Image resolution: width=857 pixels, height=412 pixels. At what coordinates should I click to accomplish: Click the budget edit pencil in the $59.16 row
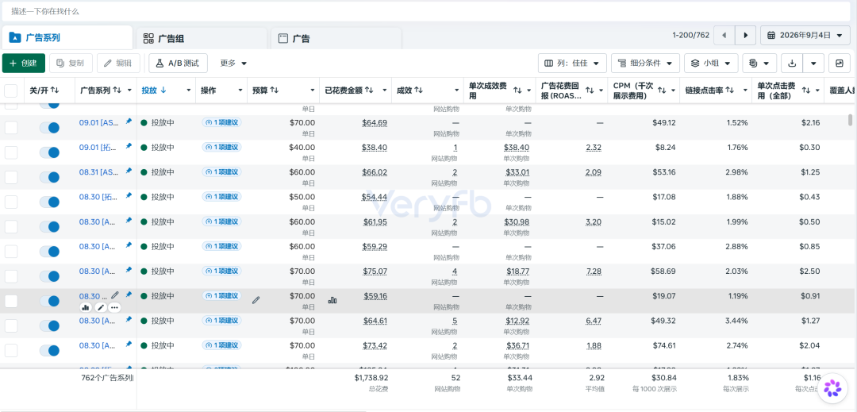tap(256, 300)
